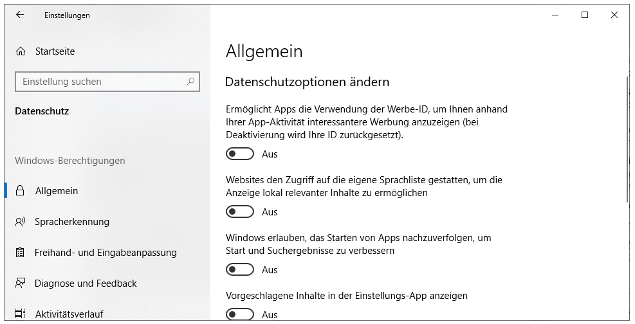Click the Allgemein lock icon
The width and height of the screenshot is (635, 324).
click(21, 191)
